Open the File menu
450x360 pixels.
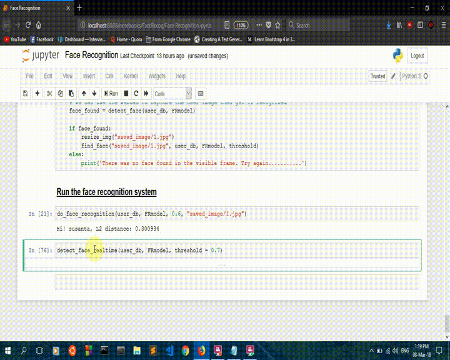tap(29, 76)
